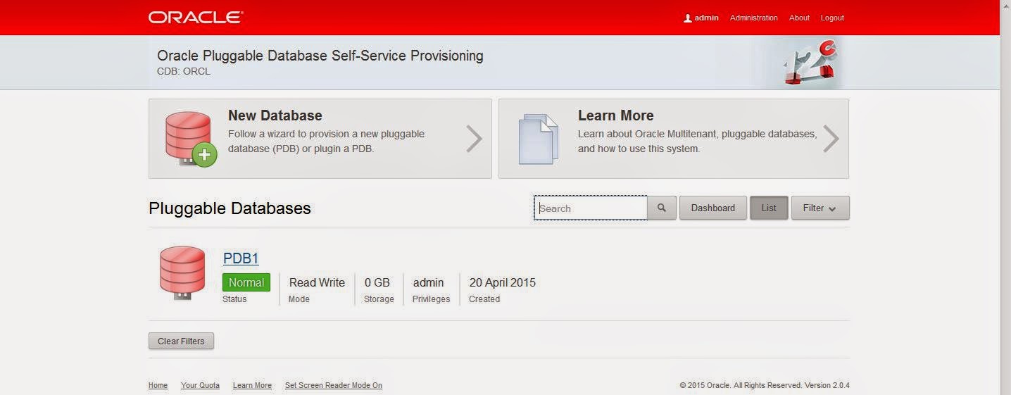Click the CDB: ORCL subtitle text
Viewport: 1011px width, 395px height.
pos(184,71)
